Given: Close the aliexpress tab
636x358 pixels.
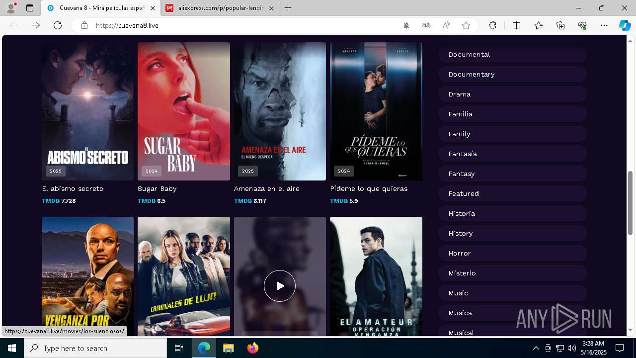Looking at the screenshot, I should pos(272,8).
